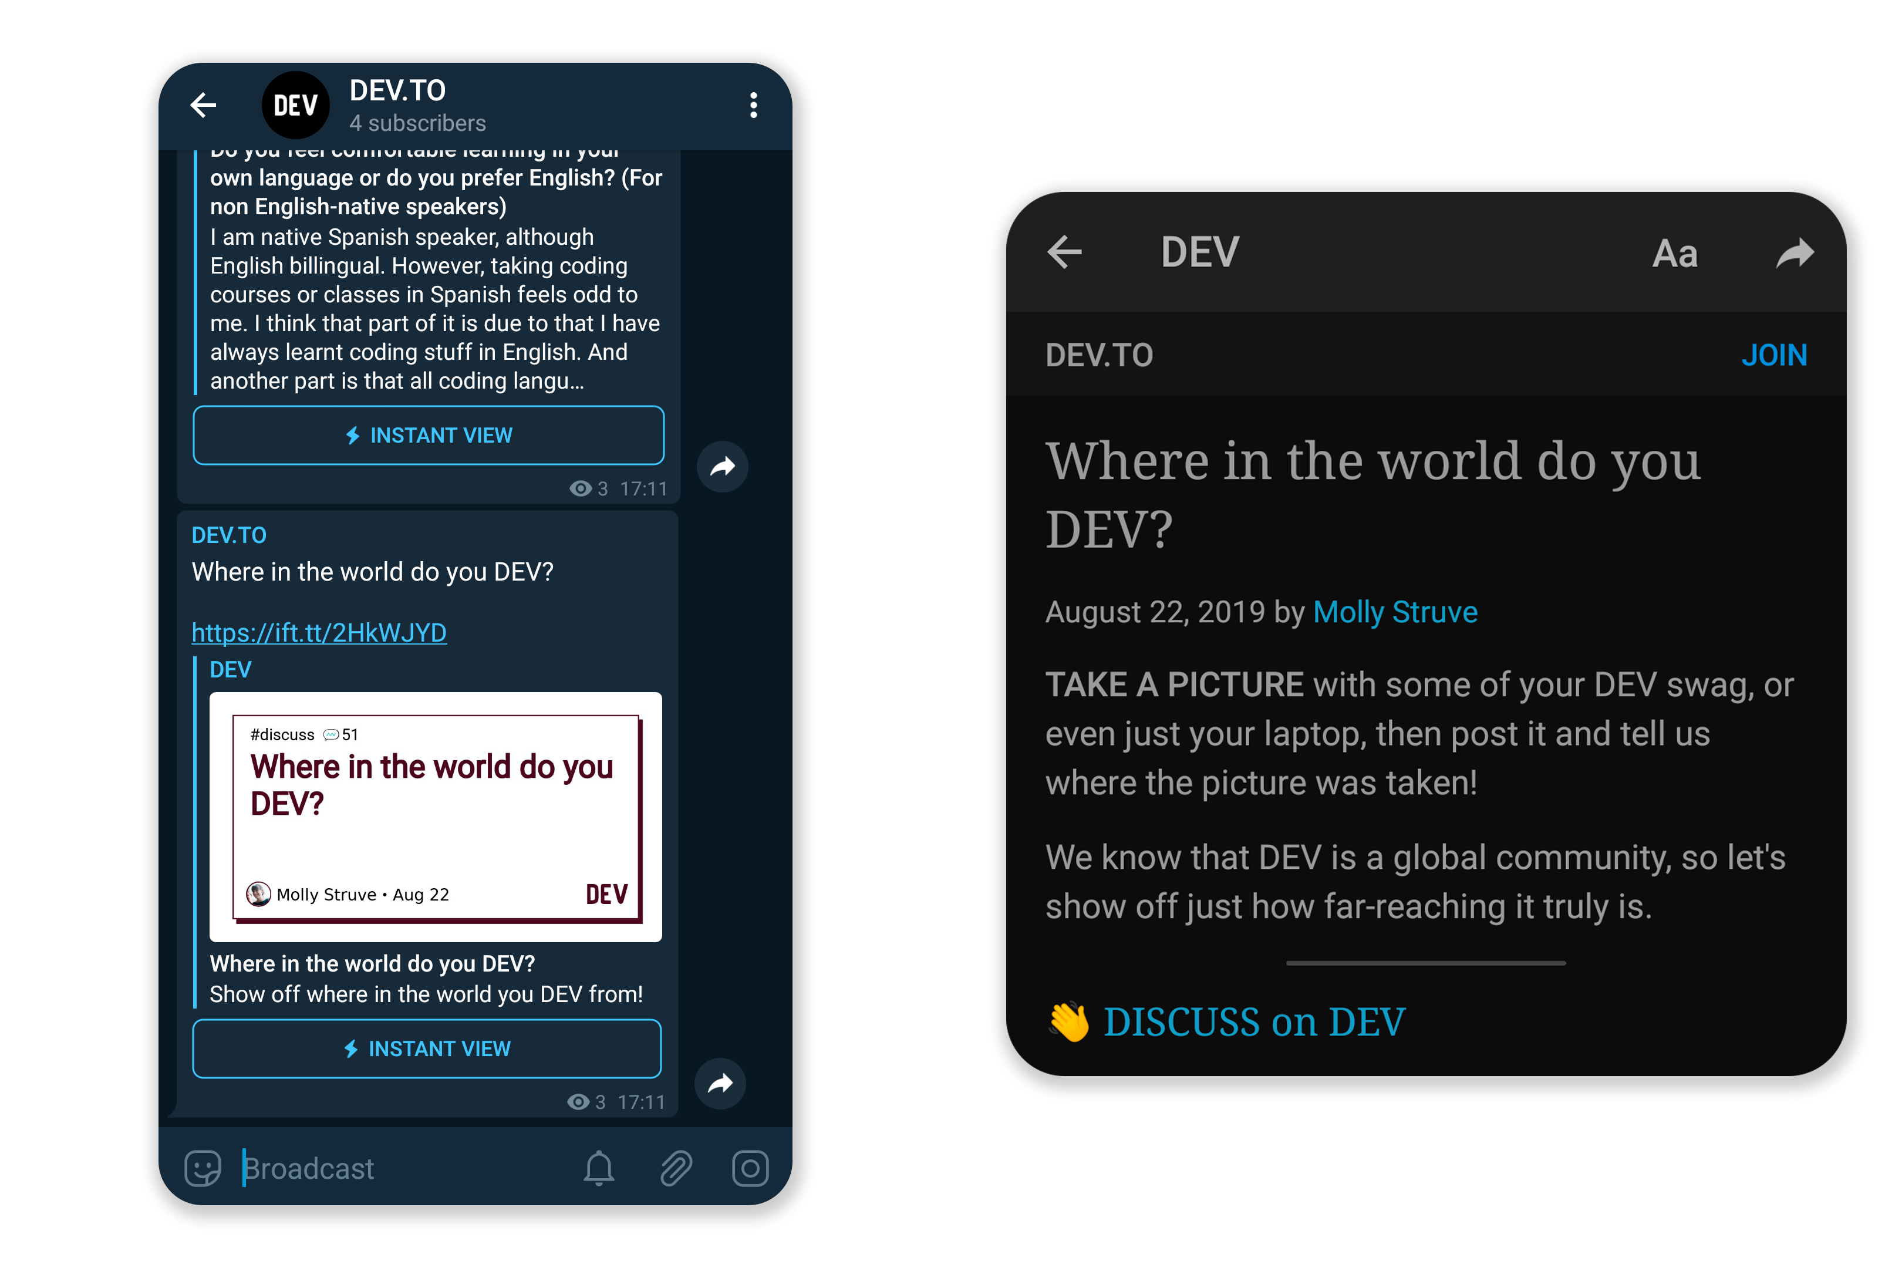
Task: Select the DEV title in Instant View header
Action: [1200, 252]
